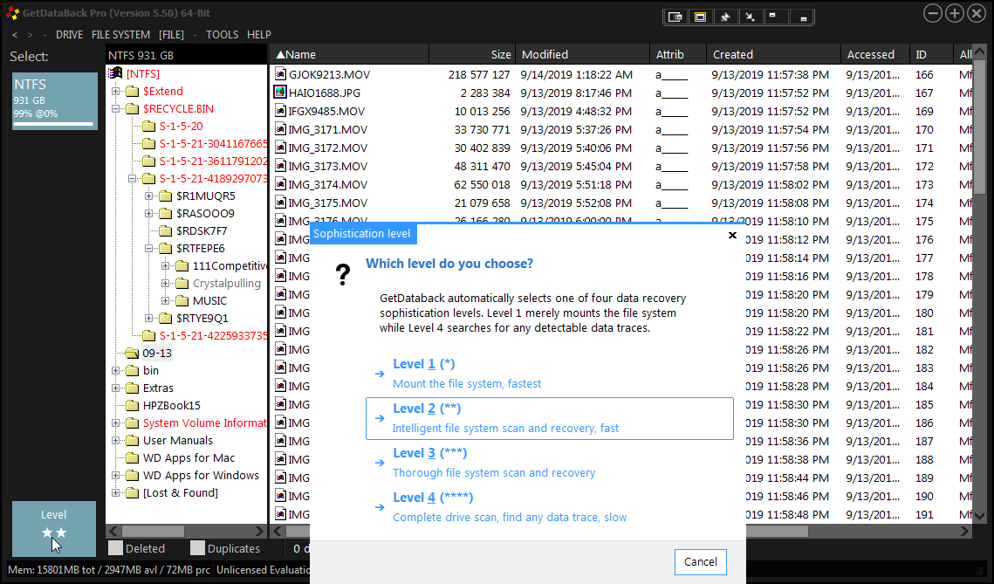Select the Extras folder in tree
Viewport: 994px width, 584px height.
pos(158,388)
